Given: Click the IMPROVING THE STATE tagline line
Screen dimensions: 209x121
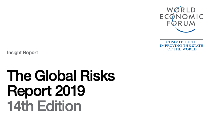Looking at the screenshot, I should (182, 46).
